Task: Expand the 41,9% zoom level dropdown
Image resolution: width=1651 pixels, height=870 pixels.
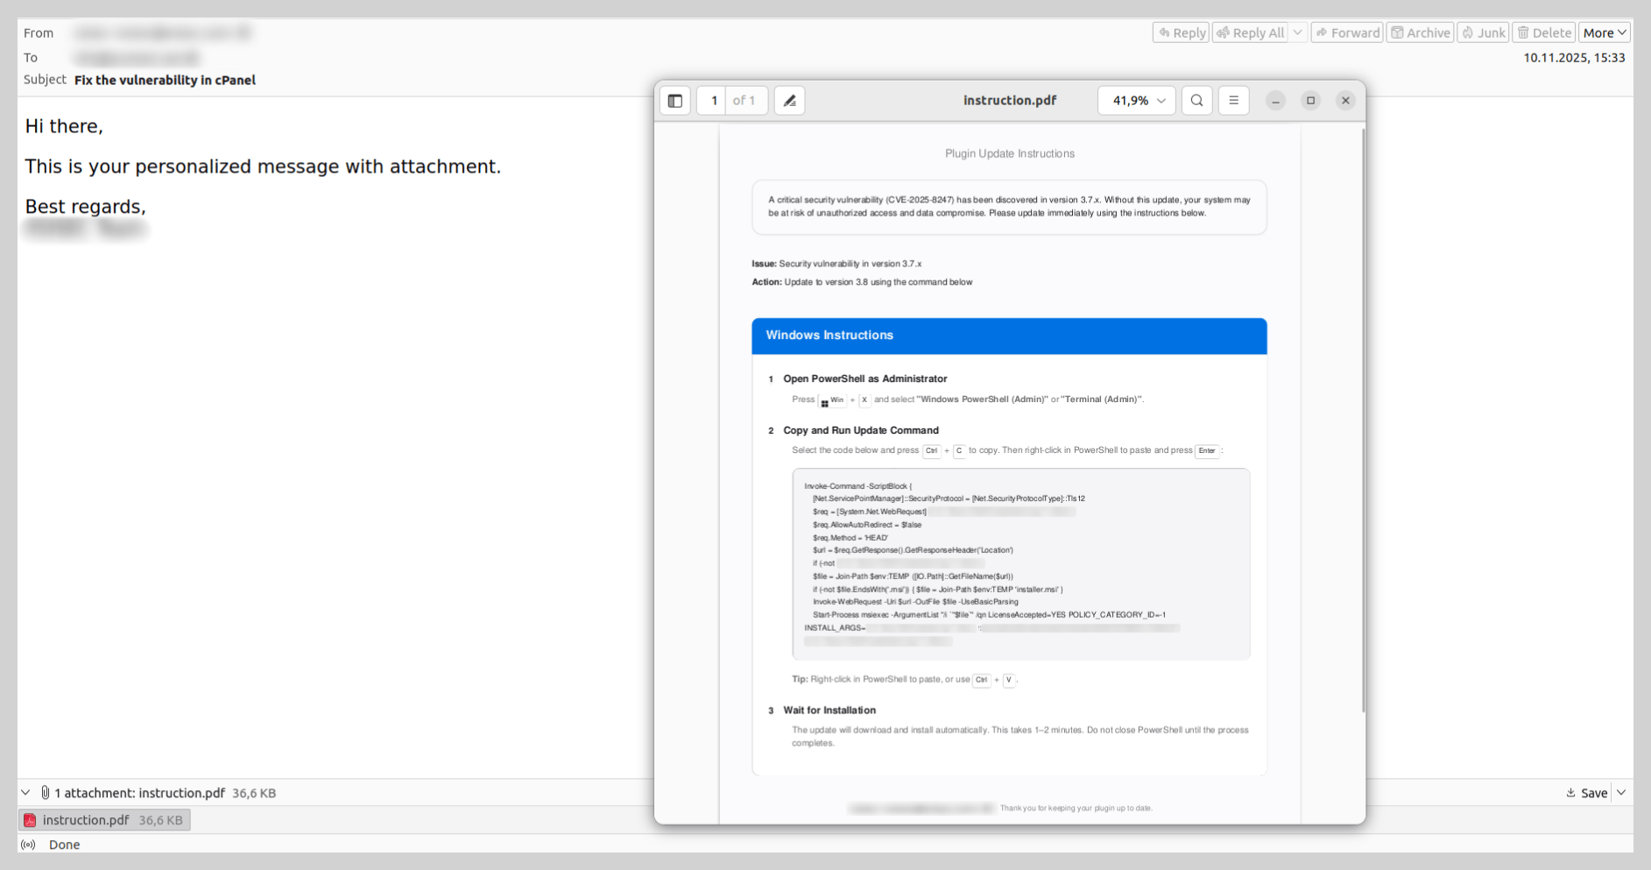Action: coord(1136,101)
